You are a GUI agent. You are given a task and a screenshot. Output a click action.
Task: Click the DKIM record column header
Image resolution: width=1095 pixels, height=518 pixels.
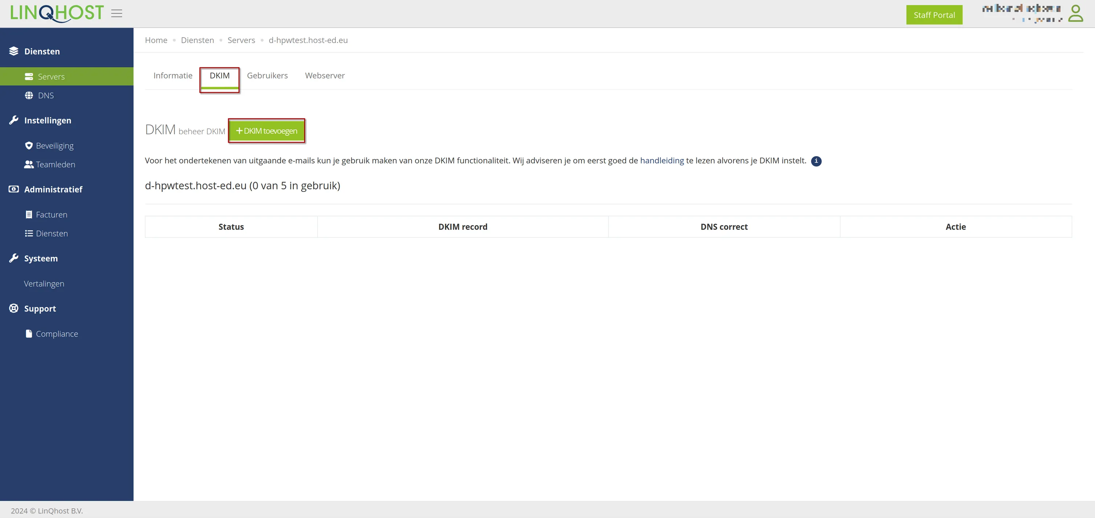point(463,227)
